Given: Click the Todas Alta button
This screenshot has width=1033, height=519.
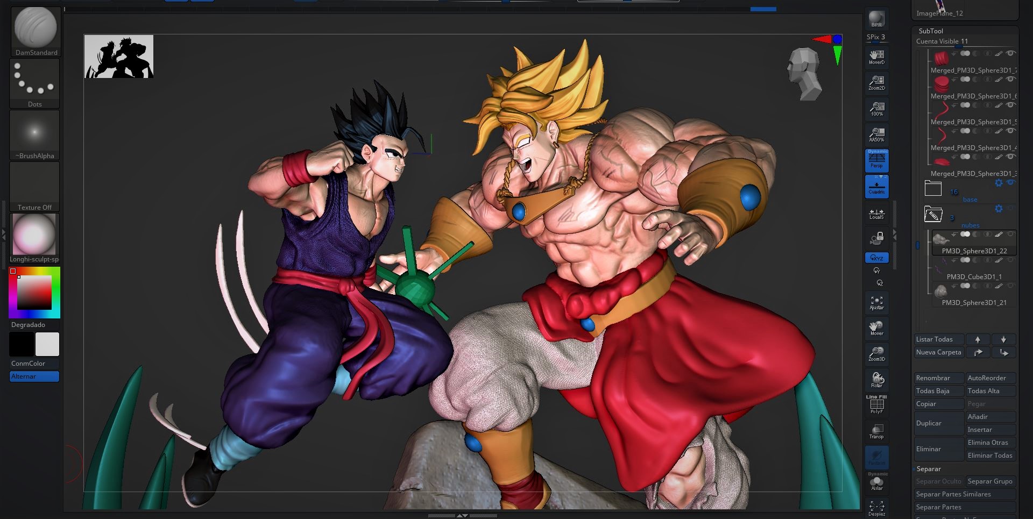Looking at the screenshot, I should coord(990,391).
